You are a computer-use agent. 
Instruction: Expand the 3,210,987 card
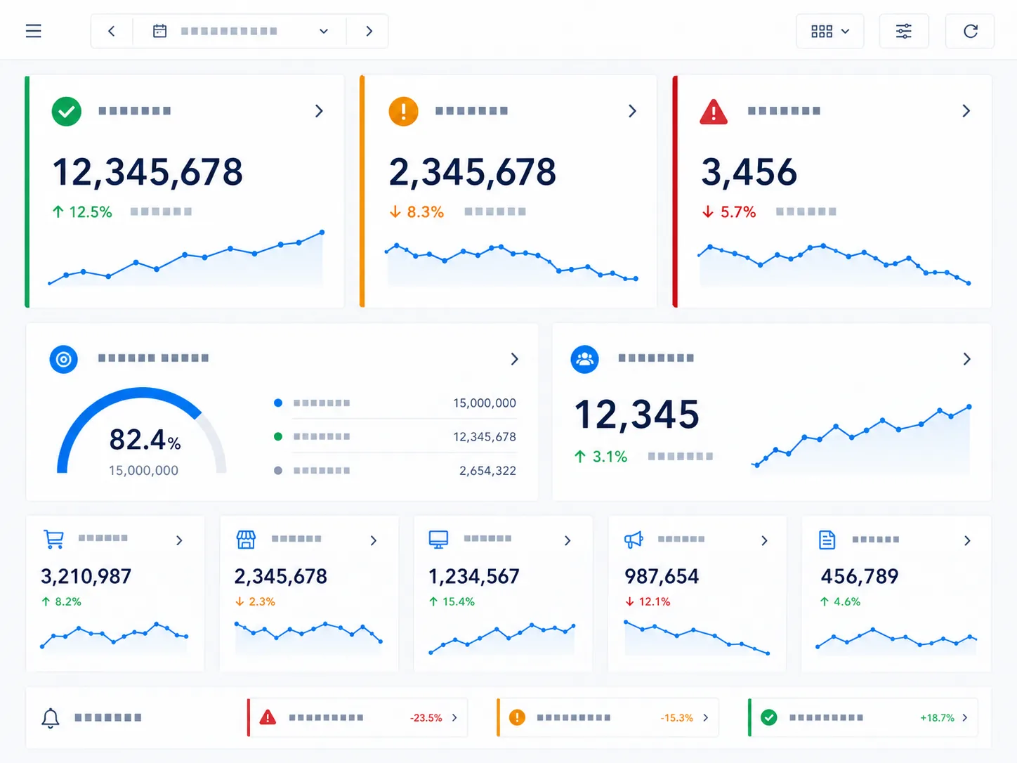(179, 540)
